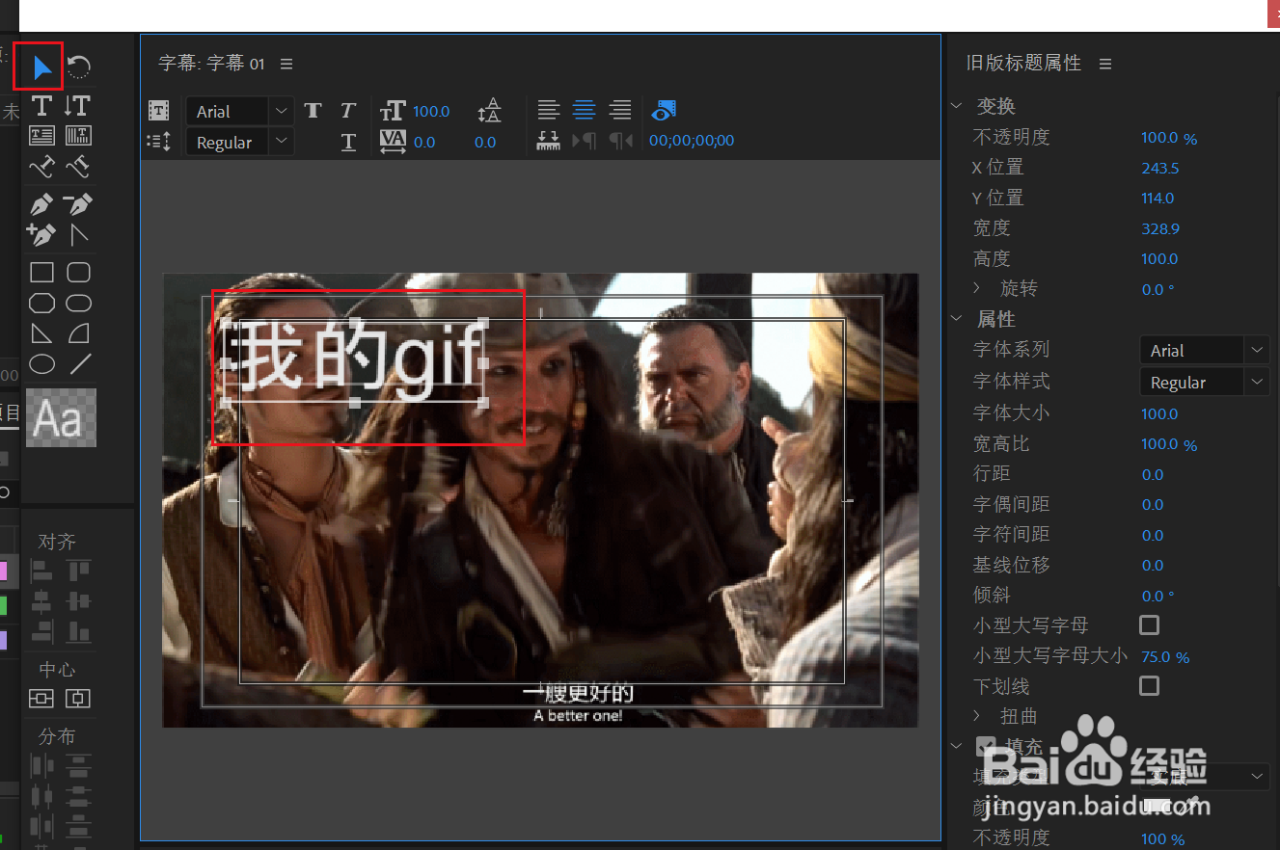Collapse the 填充 section
The height and width of the screenshot is (850, 1280).
pos(957,746)
